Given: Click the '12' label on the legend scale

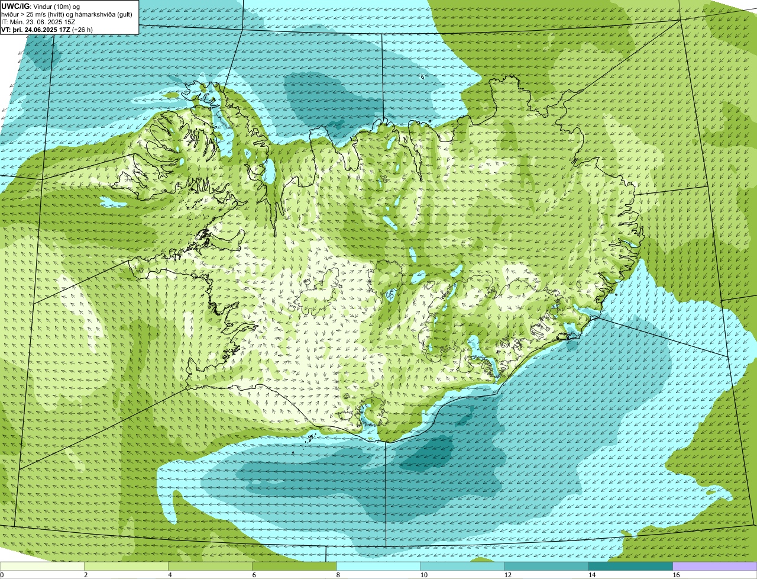Looking at the screenshot, I should (x=507, y=575).
